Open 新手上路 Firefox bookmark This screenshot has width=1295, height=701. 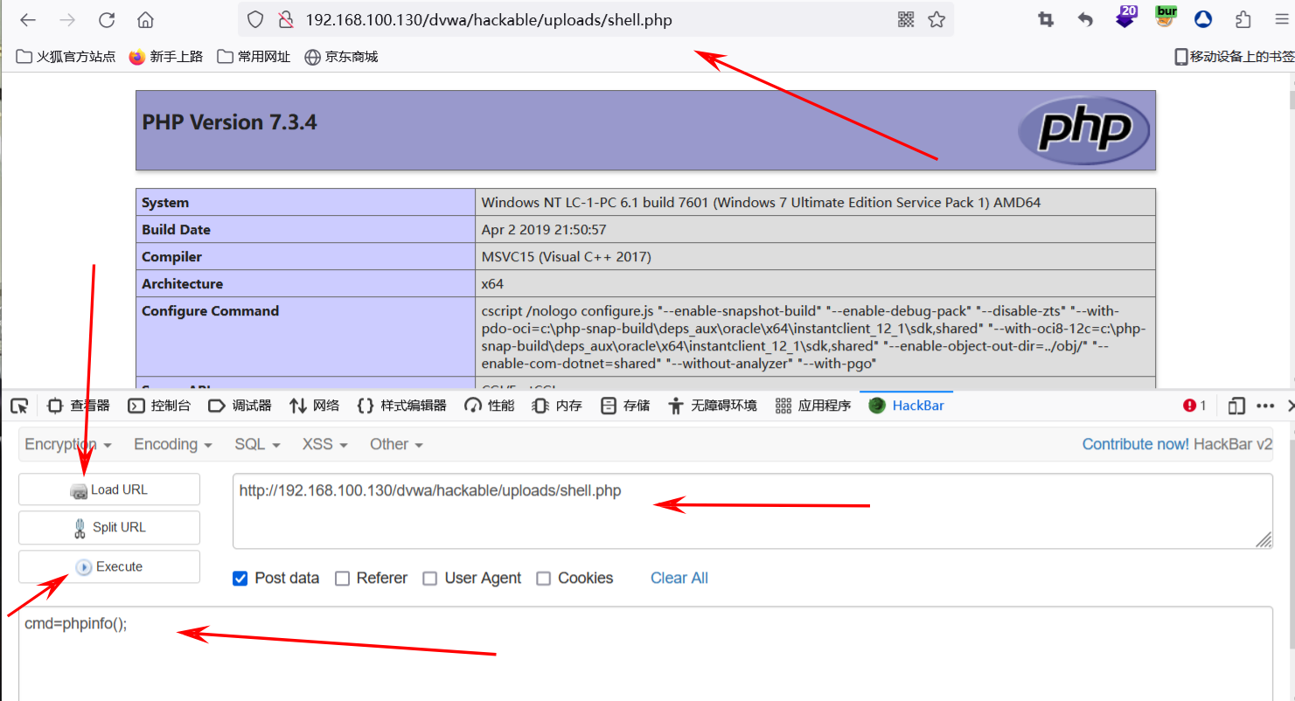point(166,57)
